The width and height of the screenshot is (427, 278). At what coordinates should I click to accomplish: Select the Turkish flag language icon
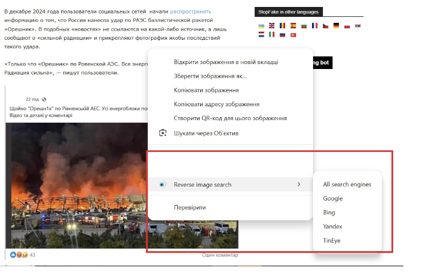293,35
